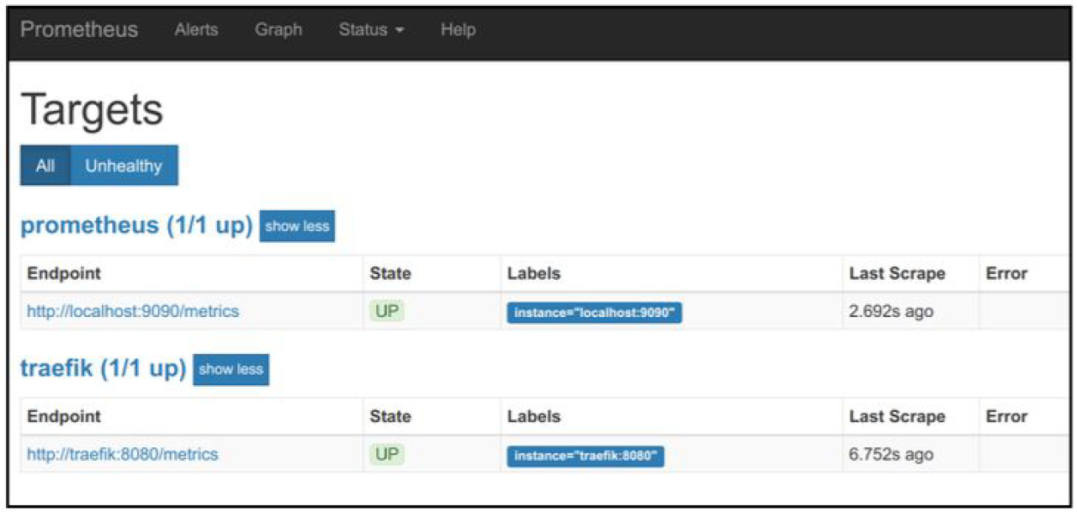Click the prometheus (1/1 up) heading
Image resolution: width=1077 pixels, height=517 pixels.
coord(136,225)
